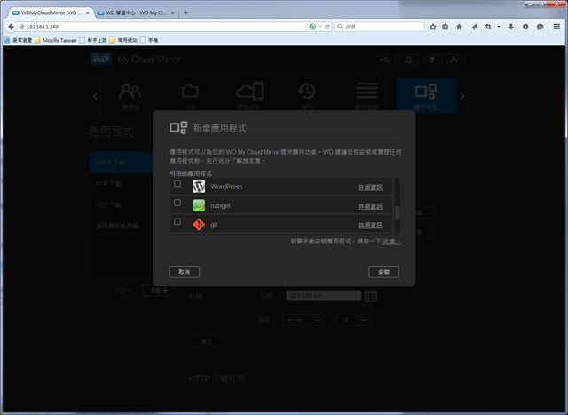Click the browser reload icon
This screenshot has width=568, height=415.
327,27
